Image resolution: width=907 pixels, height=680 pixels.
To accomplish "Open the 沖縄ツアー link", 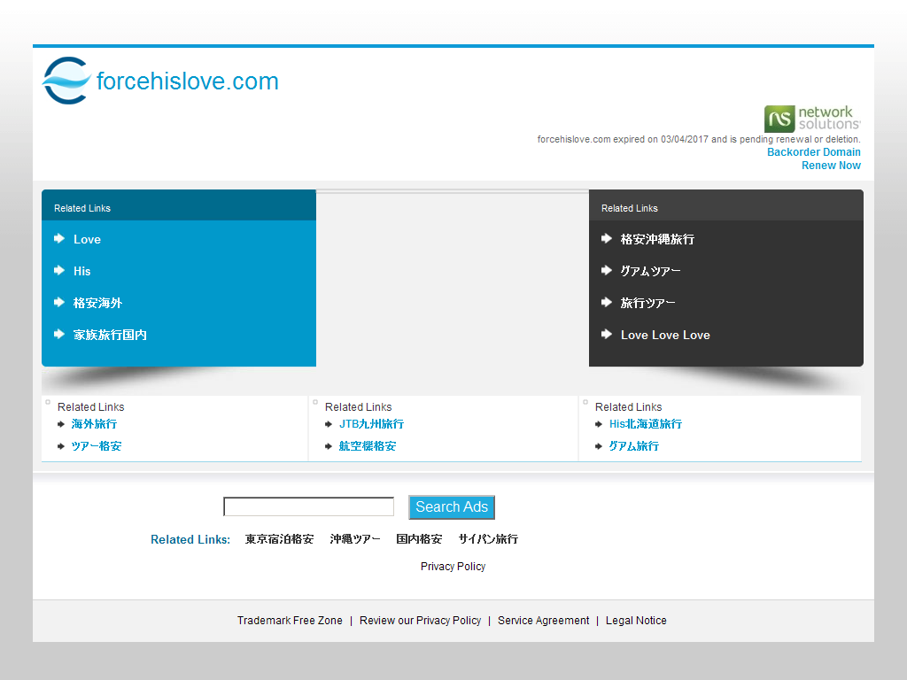I will [355, 539].
